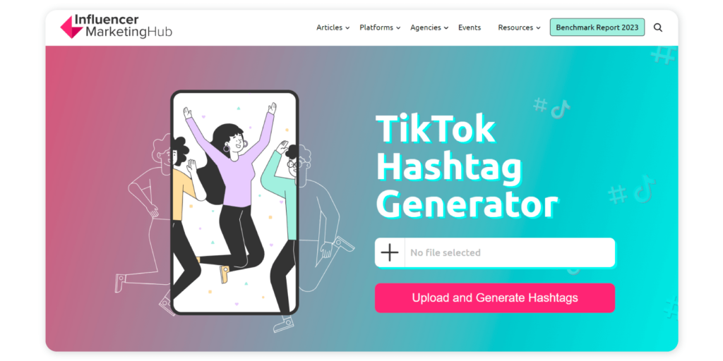
Task: Click the Resources chevron arrow
Action: (538, 28)
